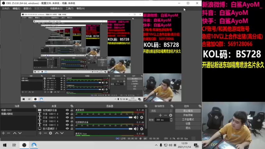Open the 查看(V) menu
This screenshot has height=149, width=265.
pos(27,9)
